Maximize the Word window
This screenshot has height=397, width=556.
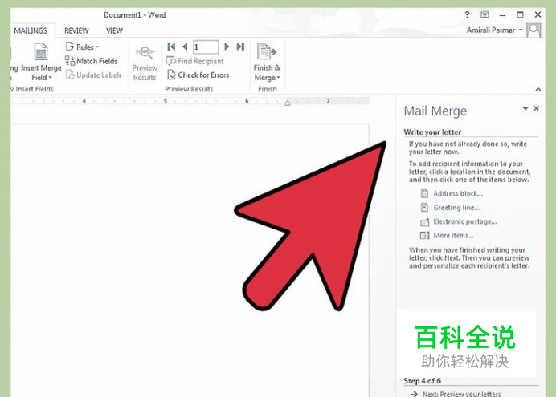[x=520, y=14]
